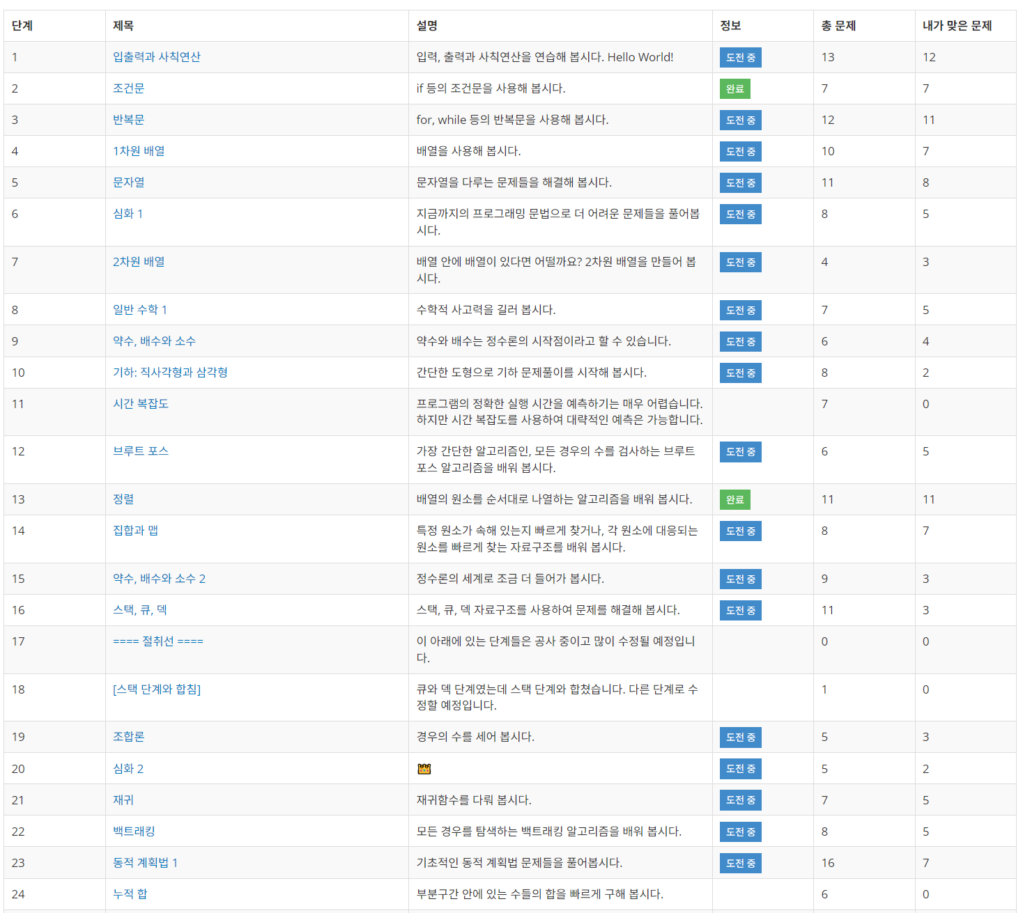Click the 시간 복잡도 link
The image size is (1023, 913).
(141, 404)
